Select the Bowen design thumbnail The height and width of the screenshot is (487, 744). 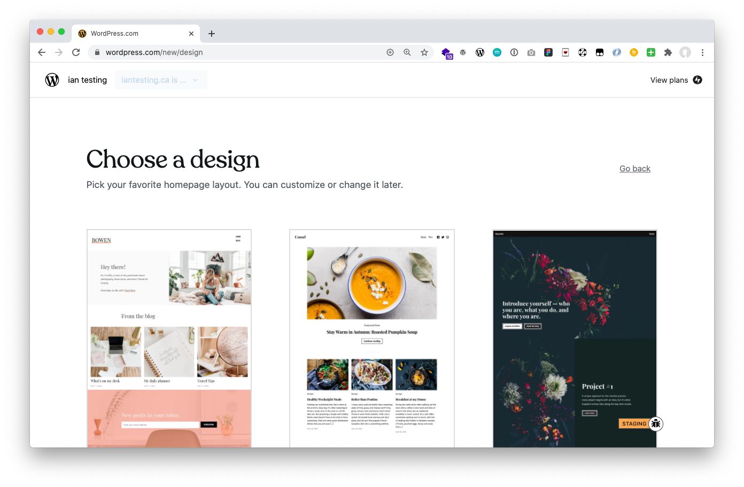coord(169,339)
